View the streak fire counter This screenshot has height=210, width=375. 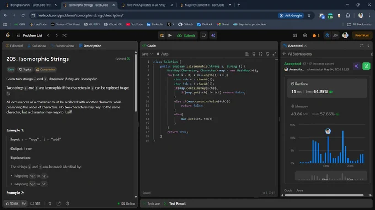tap(316, 35)
